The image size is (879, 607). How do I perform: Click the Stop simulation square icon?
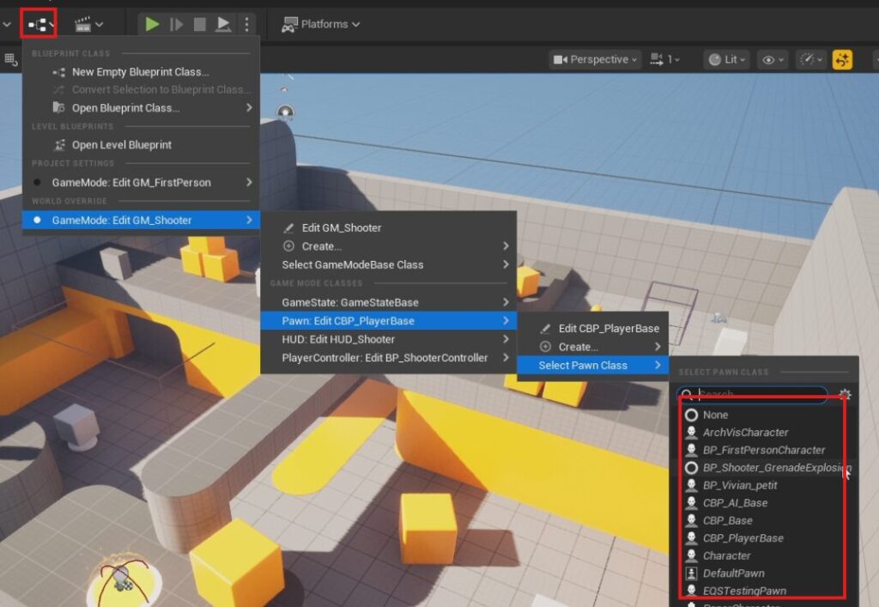coord(199,24)
